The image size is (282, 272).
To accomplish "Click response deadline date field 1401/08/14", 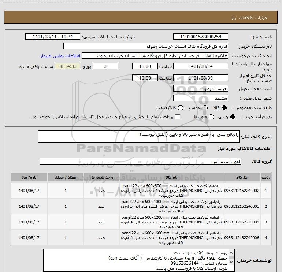I will pyautogui.click(x=201, y=66).
